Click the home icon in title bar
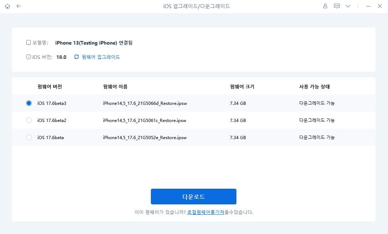This screenshot has width=388, height=234. [x=7, y=6]
